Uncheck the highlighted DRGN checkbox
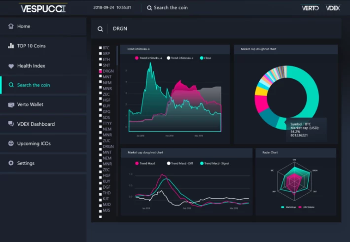Screen dimensions: 350x242 [101, 71]
